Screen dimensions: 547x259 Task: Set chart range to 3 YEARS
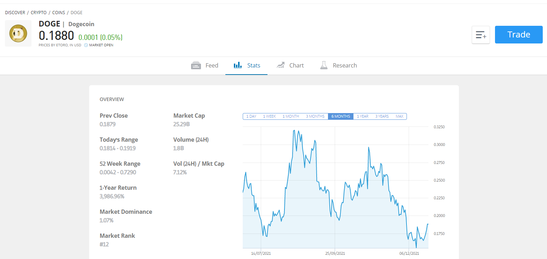coord(382,116)
